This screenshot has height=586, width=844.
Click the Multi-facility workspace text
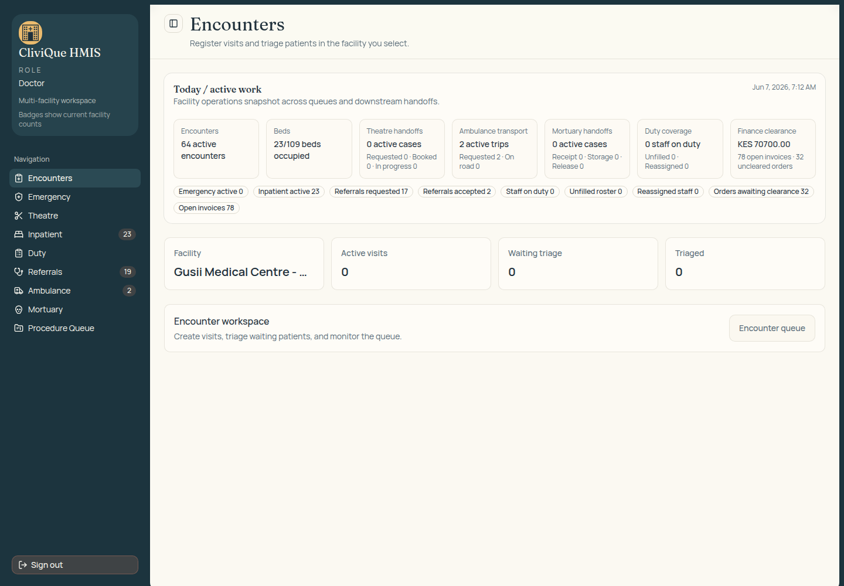pyautogui.click(x=57, y=101)
